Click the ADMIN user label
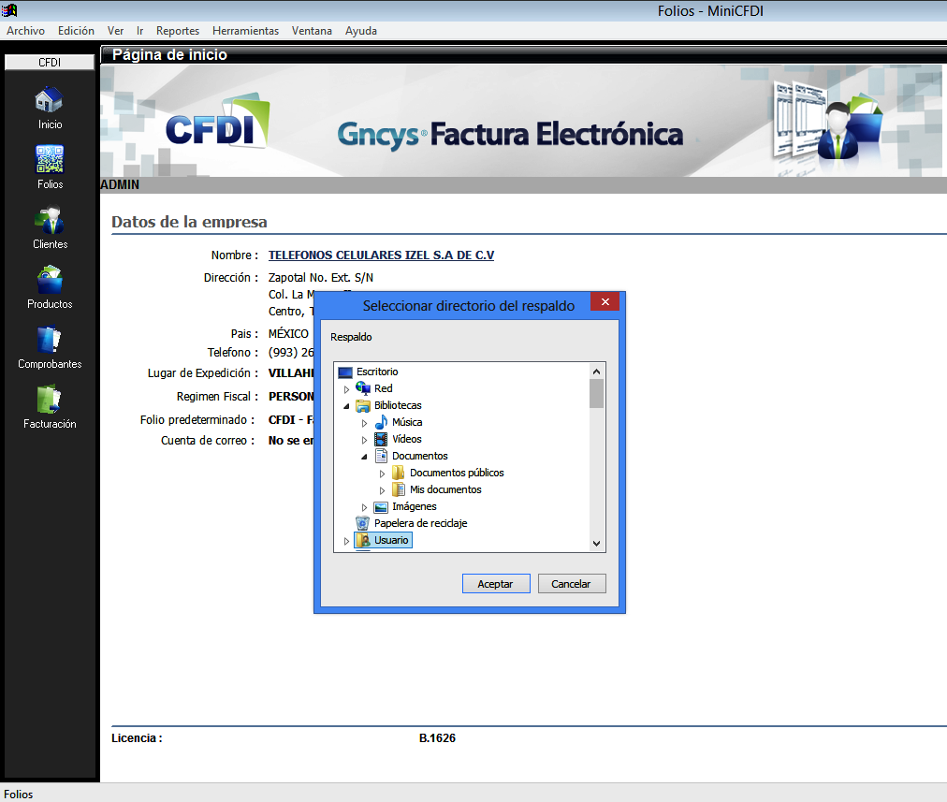947x802 pixels. [120, 184]
